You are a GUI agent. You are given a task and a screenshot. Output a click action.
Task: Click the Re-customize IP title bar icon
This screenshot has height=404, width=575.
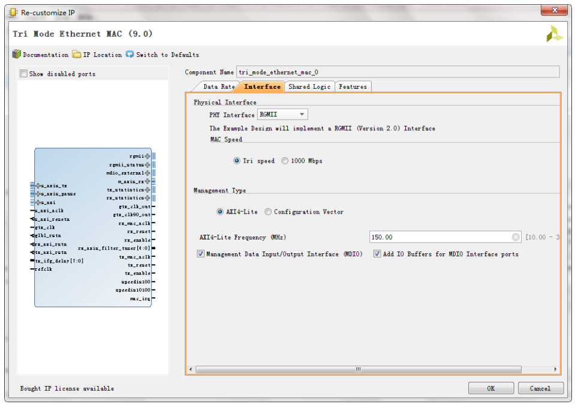point(14,13)
